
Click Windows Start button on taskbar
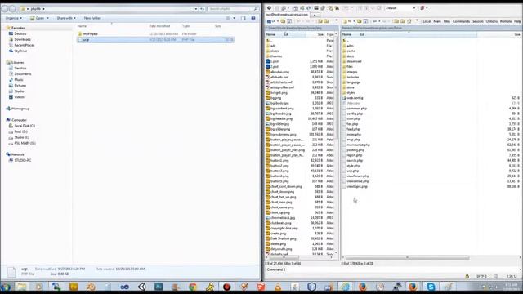pyautogui.click(x=6, y=287)
